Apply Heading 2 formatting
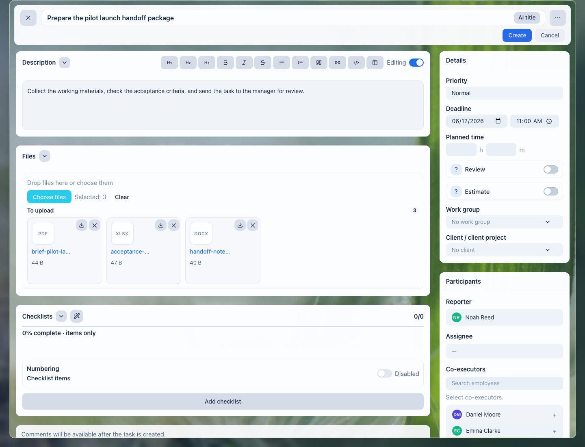The width and height of the screenshot is (585, 447). pos(188,63)
